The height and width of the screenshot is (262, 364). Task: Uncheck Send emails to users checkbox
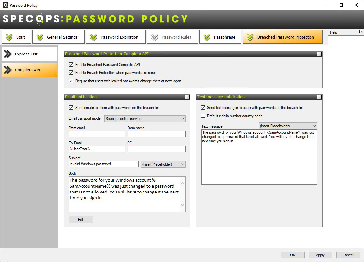(71, 108)
